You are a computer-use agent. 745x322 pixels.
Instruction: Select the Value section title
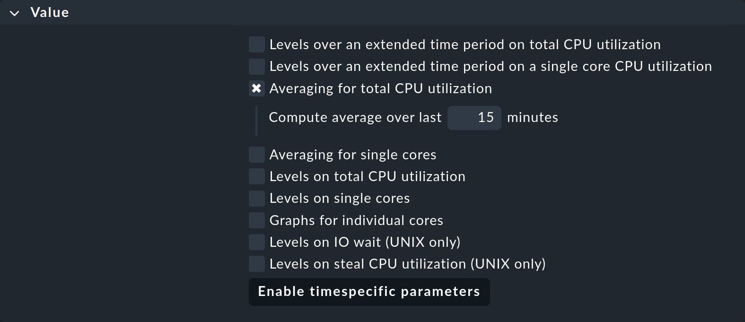(x=49, y=13)
